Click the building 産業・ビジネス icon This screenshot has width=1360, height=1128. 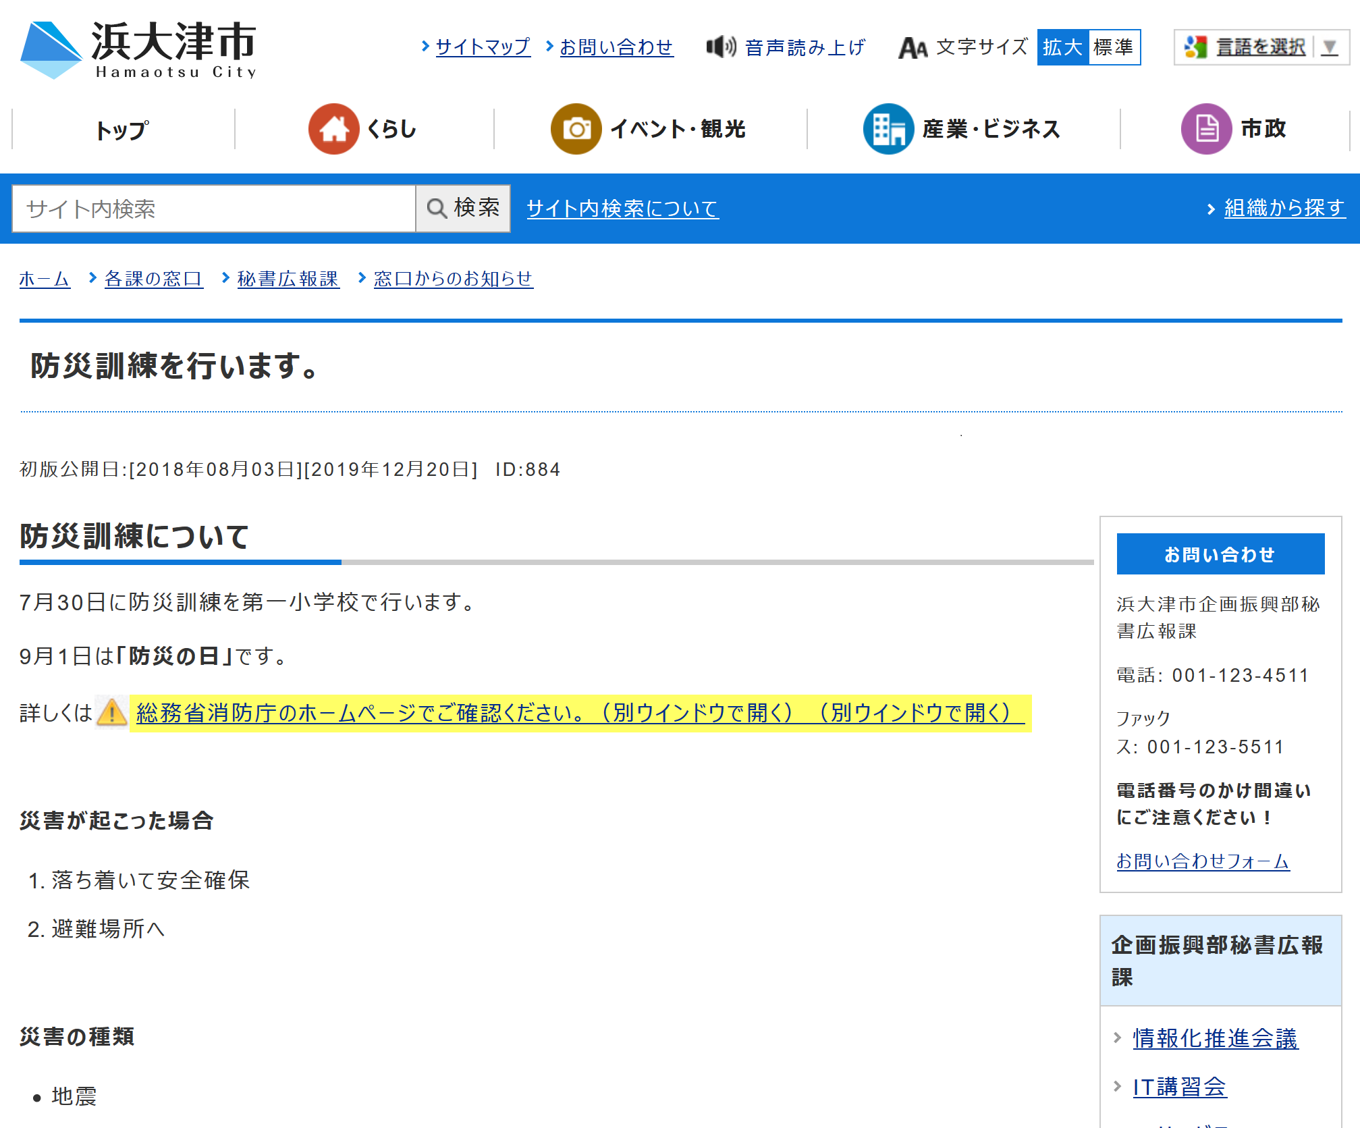[888, 129]
